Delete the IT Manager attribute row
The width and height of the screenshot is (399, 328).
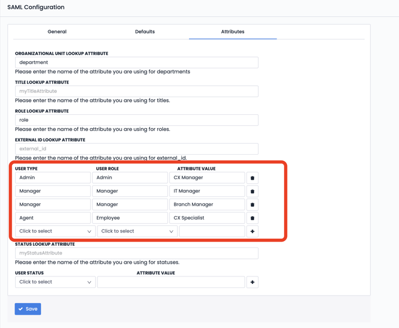[x=252, y=191]
